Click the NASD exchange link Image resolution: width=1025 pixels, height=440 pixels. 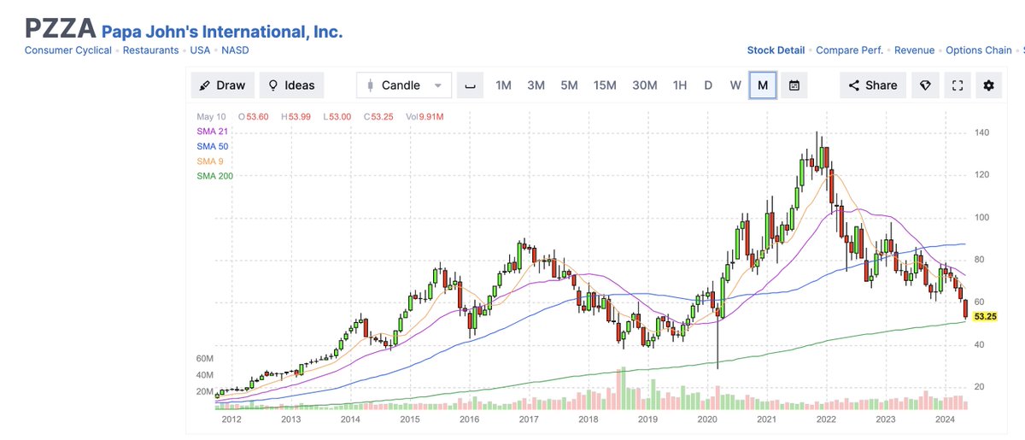click(x=235, y=50)
